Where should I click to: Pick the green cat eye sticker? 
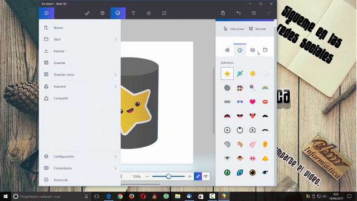click(x=227, y=173)
